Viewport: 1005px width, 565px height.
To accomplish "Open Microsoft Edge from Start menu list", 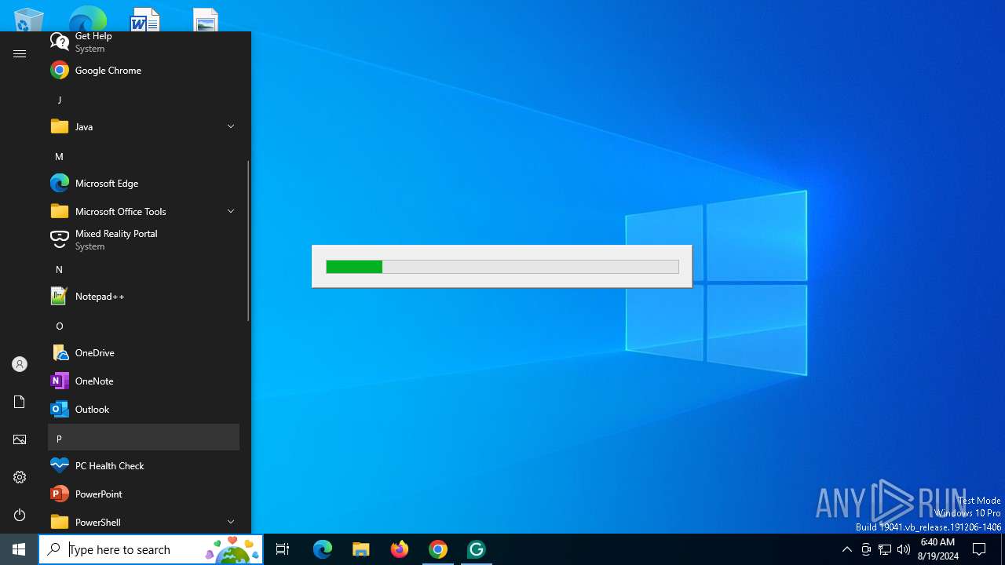I will click(x=144, y=183).
